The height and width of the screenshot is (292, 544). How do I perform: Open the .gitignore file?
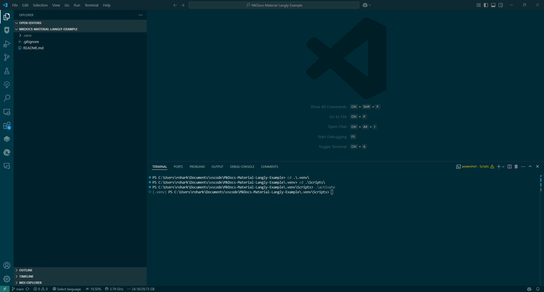click(80, 42)
